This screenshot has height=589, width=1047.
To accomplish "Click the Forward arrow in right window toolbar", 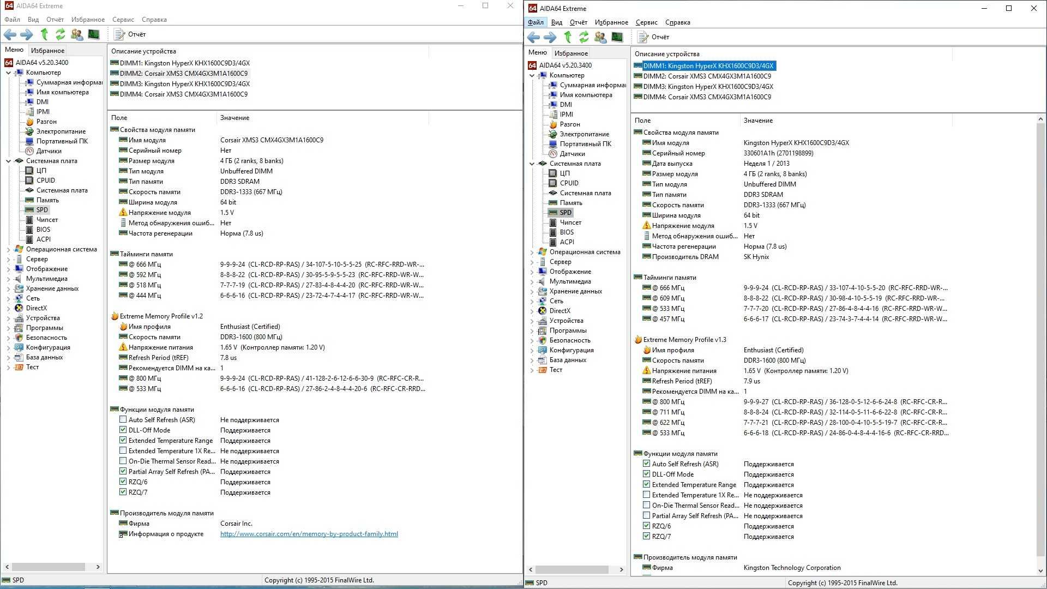I will pyautogui.click(x=550, y=37).
